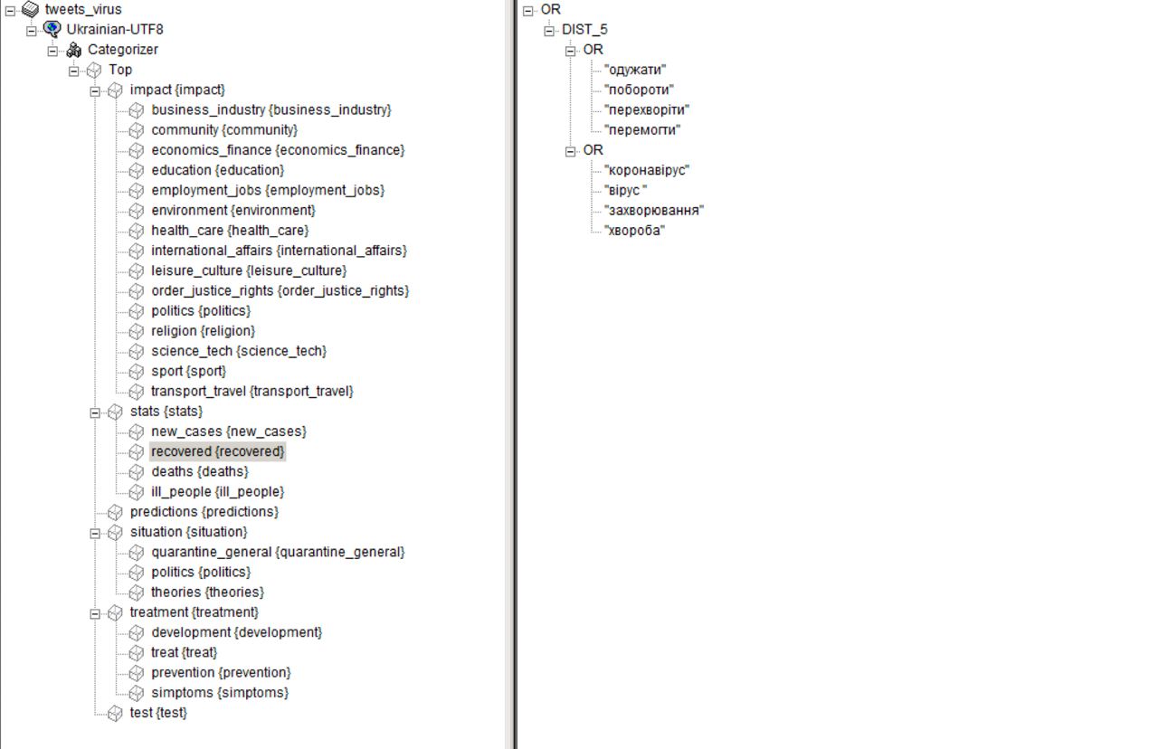Image resolution: width=1158 pixels, height=749 pixels.
Task: Select the "коронавірус" rule term
Action: [x=647, y=170]
